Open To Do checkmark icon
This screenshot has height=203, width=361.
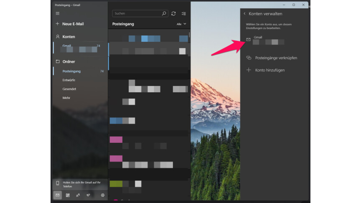click(88, 195)
